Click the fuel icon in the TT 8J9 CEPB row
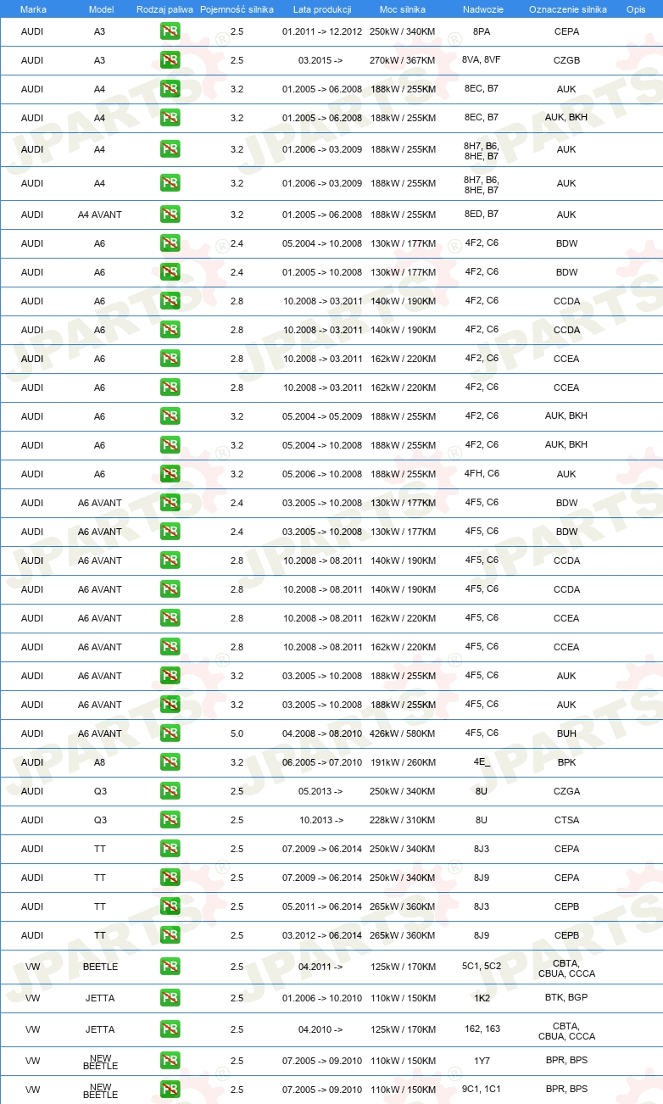This screenshot has width=663, height=1104. coord(170,935)
